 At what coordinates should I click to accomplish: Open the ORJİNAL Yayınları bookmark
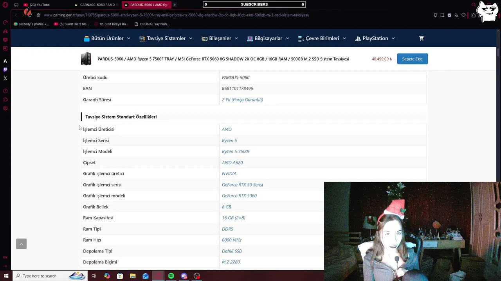(x=152, y=24)
